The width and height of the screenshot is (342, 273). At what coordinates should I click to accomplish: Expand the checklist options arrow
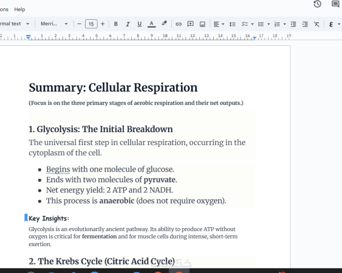[252, 24]
